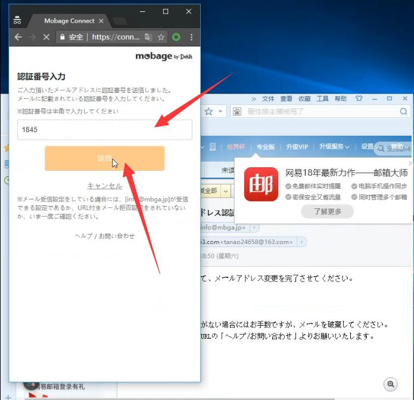Click the mail search box magnifier
Image resolution: width=414 pixels, height=400 pixels.
pyautogui.click(x=381, y=149)
